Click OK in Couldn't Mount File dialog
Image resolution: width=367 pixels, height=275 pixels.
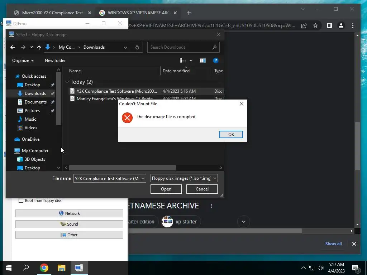coord(231,135)
